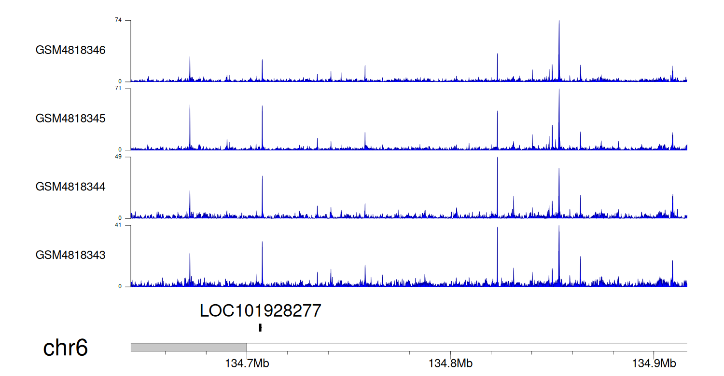Click the y-axis maximum value 71
This screenshot has width=724, height=376.
[118, 88]
